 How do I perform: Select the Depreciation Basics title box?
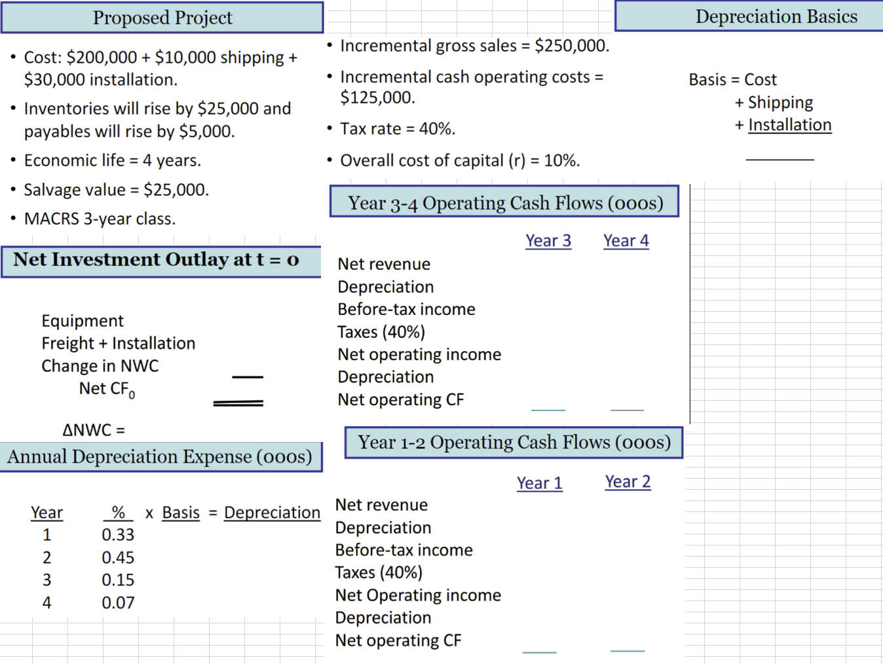click(777, 16)
